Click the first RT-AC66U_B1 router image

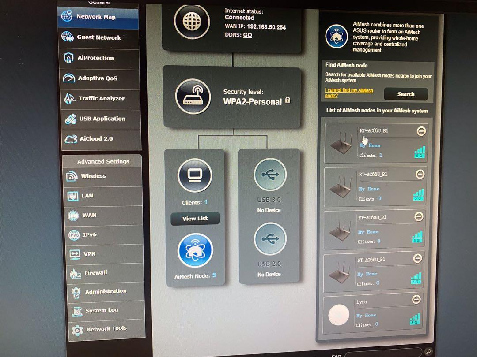[x=341, y=143]
